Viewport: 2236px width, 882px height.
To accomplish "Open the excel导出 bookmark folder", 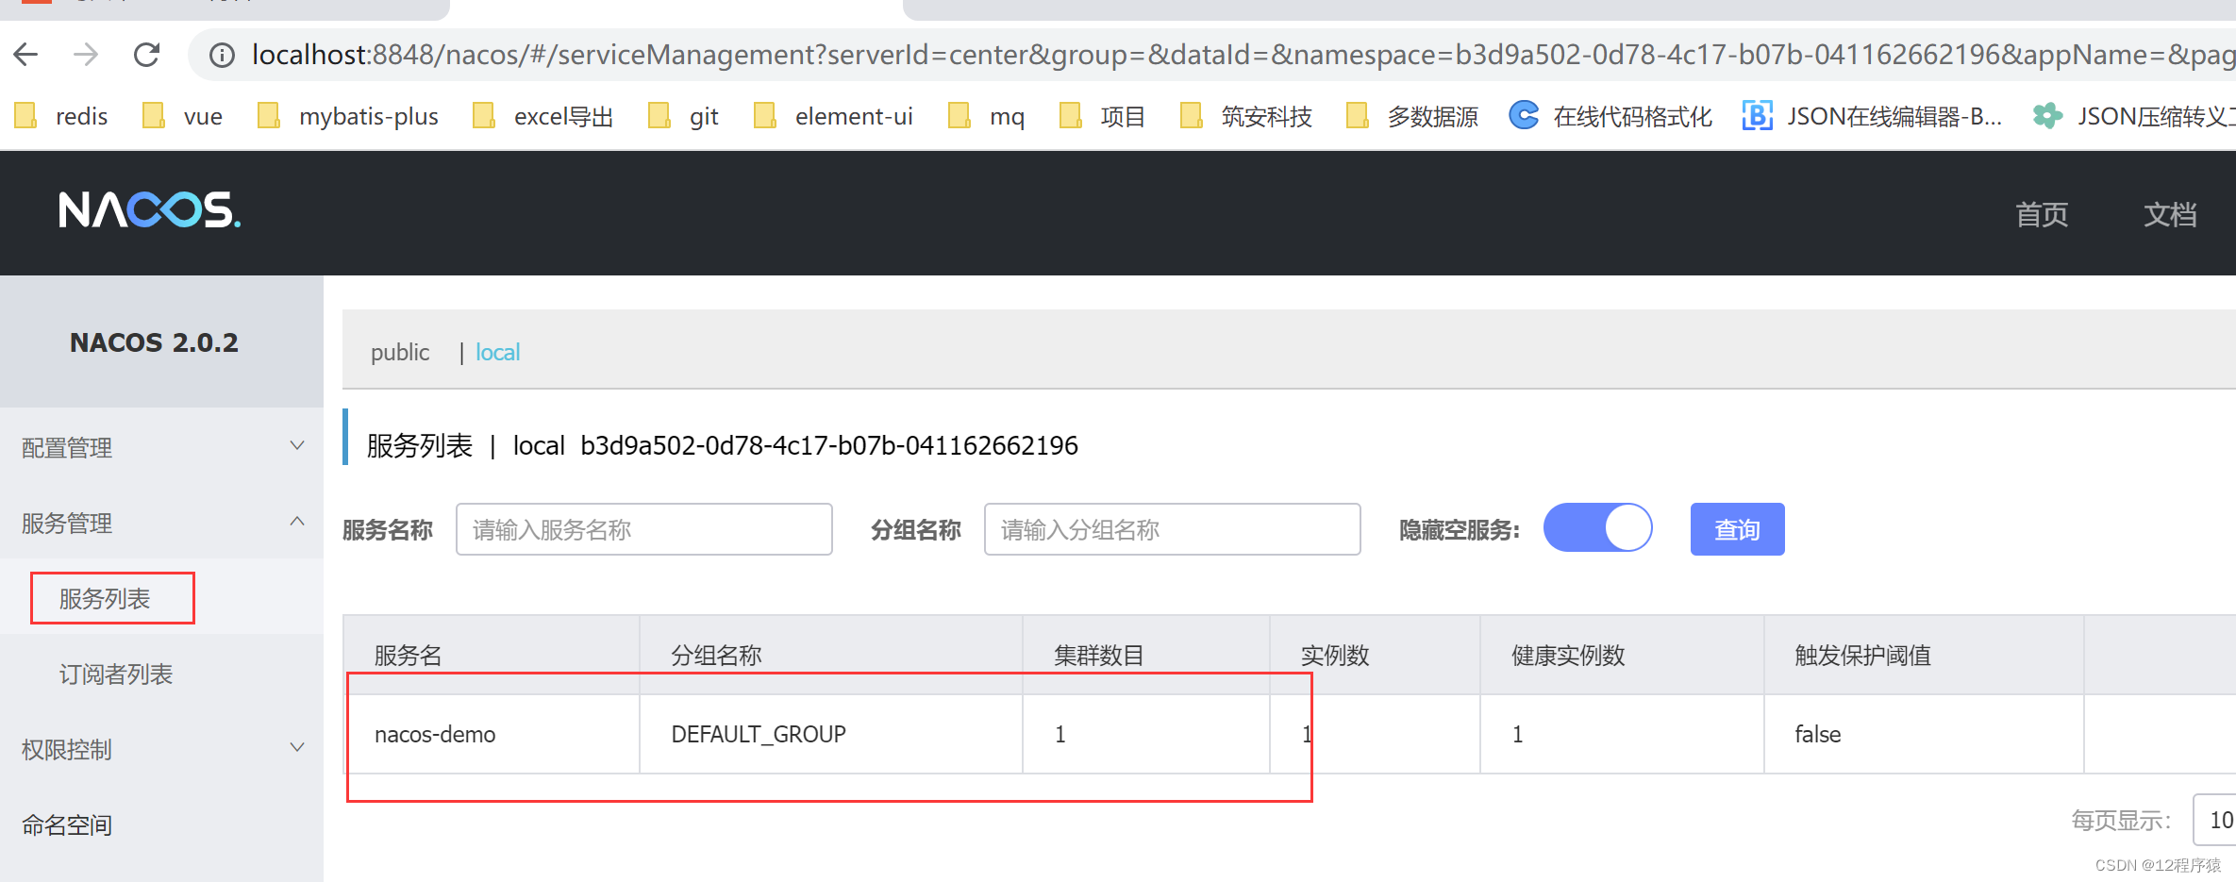I will [543, 116].
